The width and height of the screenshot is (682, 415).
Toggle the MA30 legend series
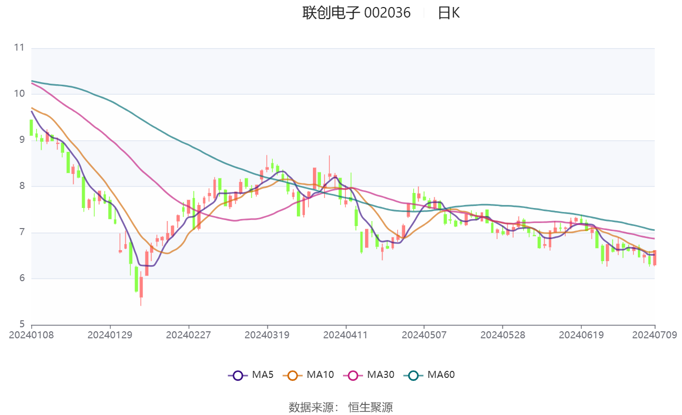coord(369,375)
